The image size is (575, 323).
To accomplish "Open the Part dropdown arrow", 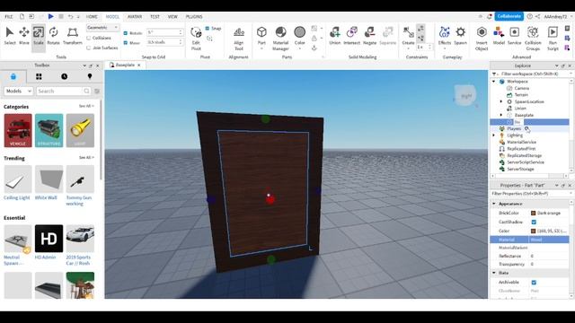I will point(261,48).
